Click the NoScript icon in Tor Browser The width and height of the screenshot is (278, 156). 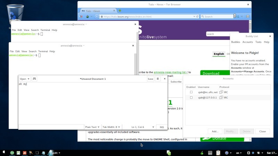coord(81,16)
